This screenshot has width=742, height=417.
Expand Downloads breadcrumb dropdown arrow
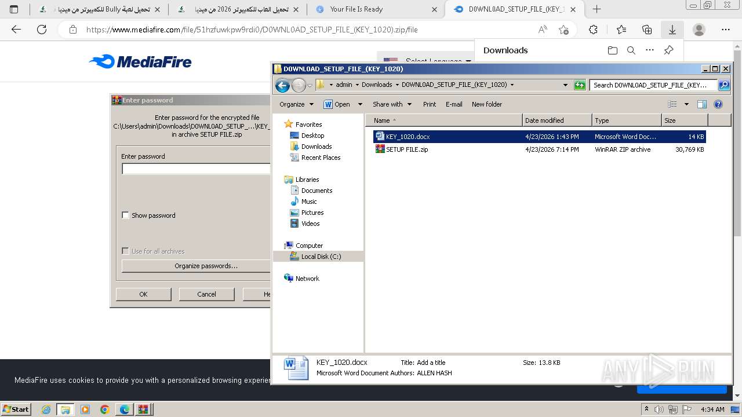click(x=397, y=85)
